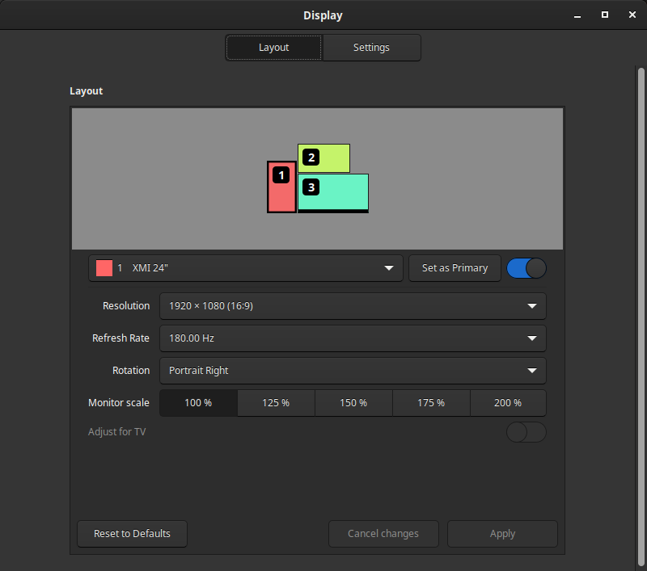Screen dimensions: 647x571
Task: Switch to the Layout tab
Action: [273, 48]
